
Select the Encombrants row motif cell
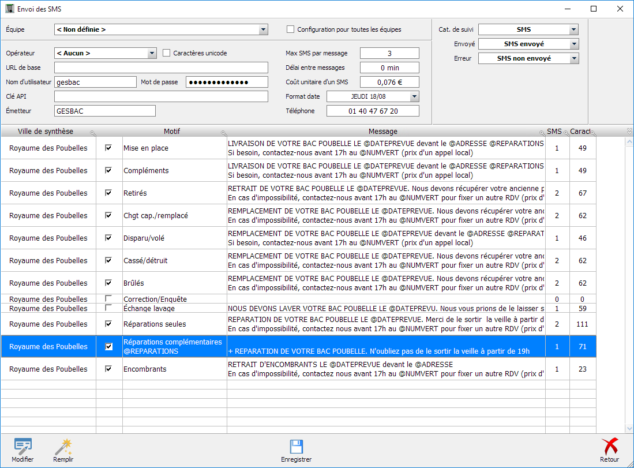tap(174, 369)
